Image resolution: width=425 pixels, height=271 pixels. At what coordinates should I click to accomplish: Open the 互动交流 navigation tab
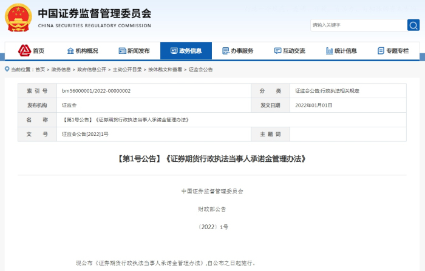pos(290,51)
